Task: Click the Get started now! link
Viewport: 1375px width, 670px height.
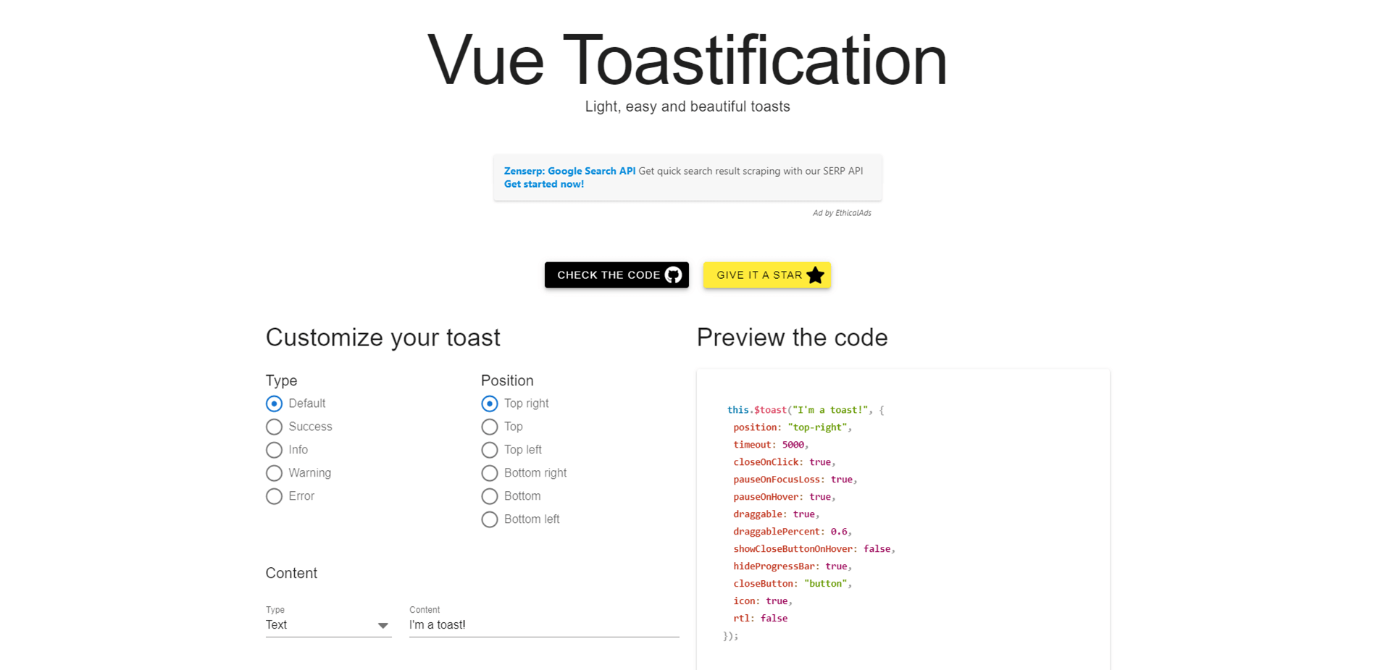Action: click(x=544, y=184)
